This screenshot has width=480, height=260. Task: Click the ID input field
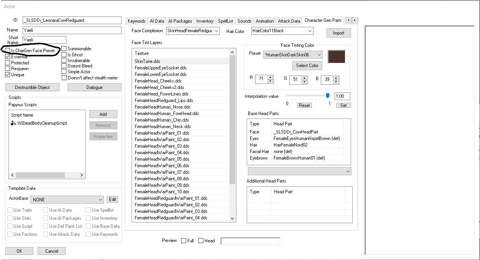(72, 20)
